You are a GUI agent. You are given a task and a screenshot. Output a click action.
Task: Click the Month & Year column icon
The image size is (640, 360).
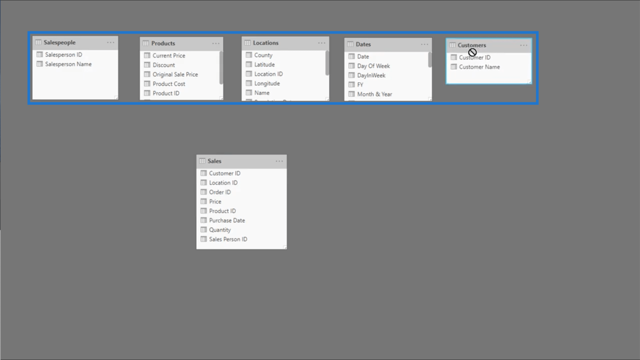pyautogui.click(x=352, y=94)
